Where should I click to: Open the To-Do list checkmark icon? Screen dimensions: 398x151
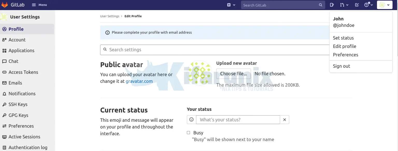click(357, 5)
